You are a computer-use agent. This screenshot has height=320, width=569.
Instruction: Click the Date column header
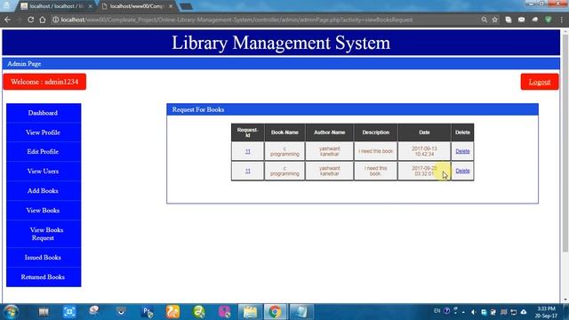424,132
